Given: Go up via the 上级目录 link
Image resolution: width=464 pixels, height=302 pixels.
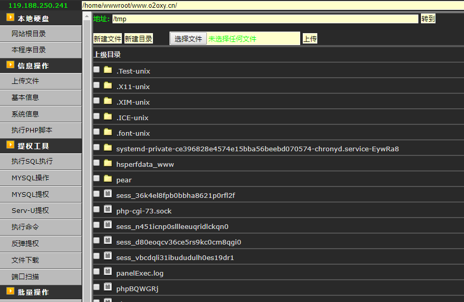Looking at the screenshot, I should pyautogui.click(x=107, y=55).
